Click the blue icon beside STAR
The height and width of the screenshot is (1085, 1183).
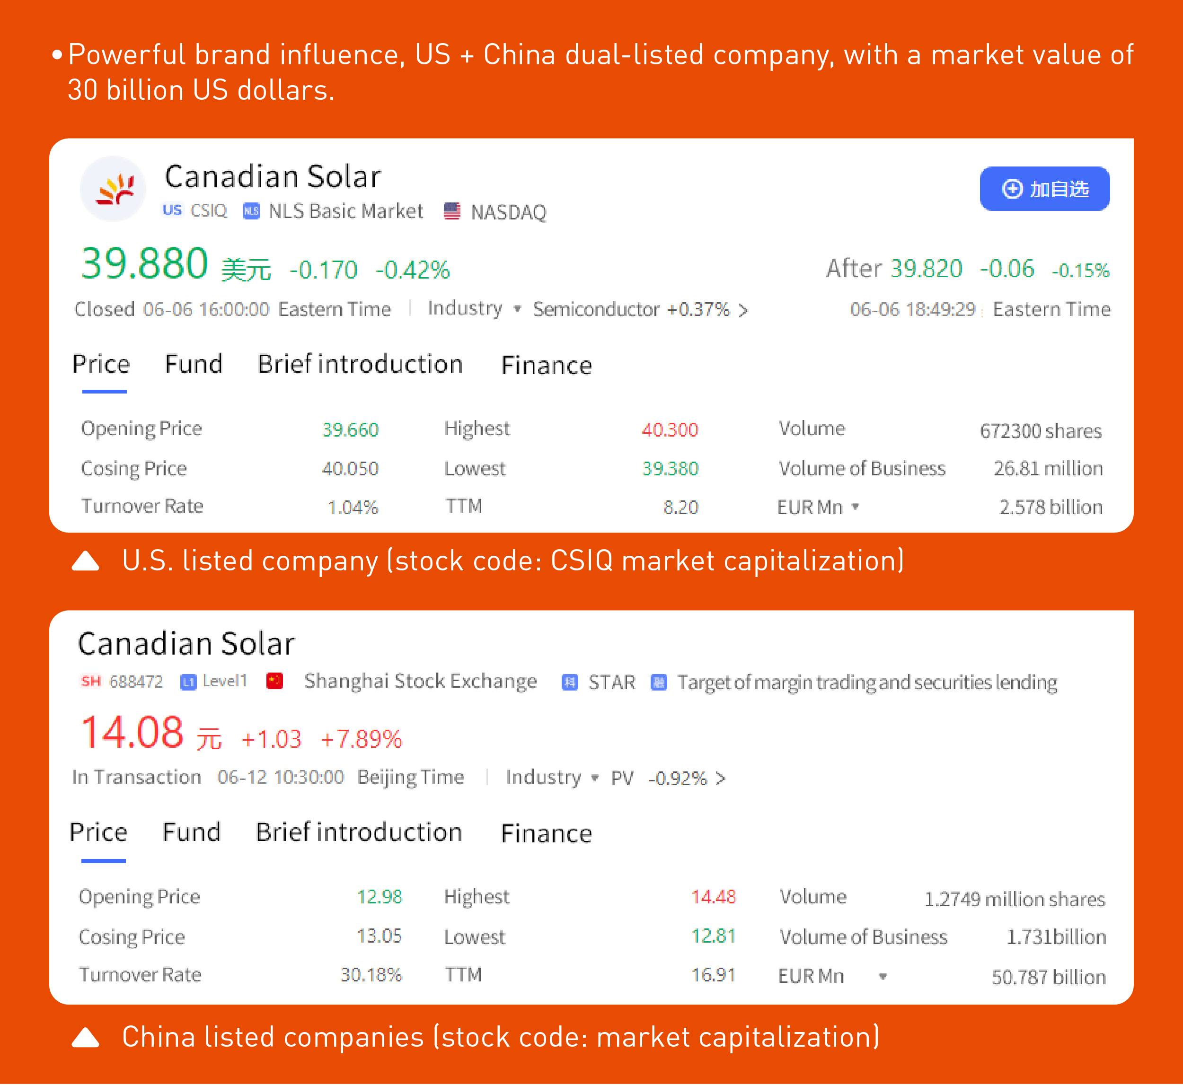[x=569, y=682]
